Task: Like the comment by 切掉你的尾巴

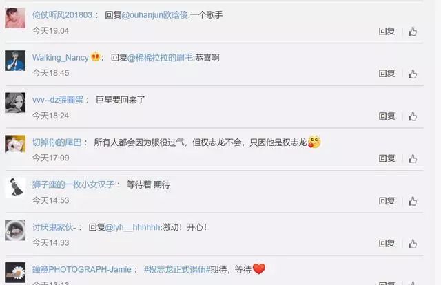Action: pos(413,158)
